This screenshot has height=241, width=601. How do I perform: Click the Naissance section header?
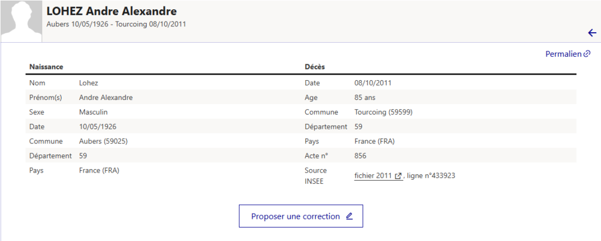(46, 67)
